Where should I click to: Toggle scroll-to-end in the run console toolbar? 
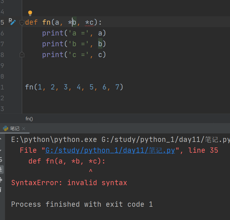1,169
